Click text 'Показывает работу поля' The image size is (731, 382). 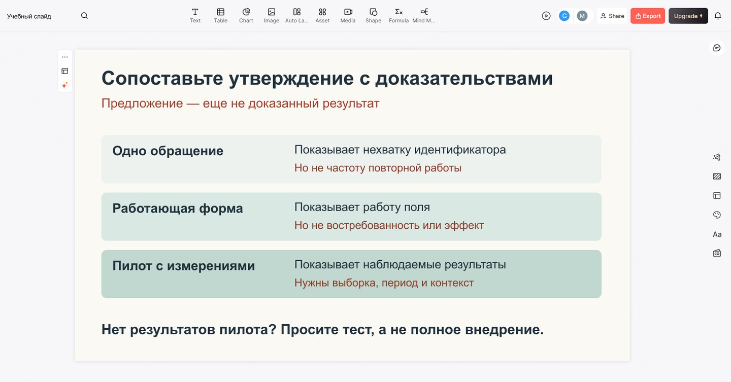tap(362, 207)
